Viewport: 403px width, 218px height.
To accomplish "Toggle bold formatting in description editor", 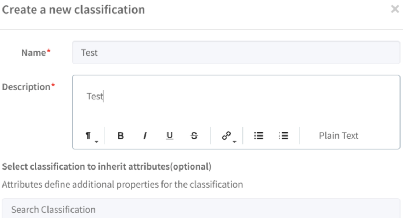I will 120,136.
